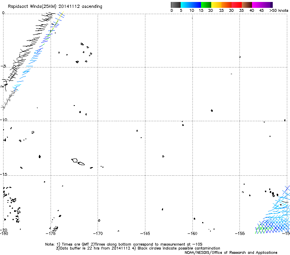Select the green 15-20 knots legend swatch
Viewport: 290px width, 255px height.
coord(206,5)
